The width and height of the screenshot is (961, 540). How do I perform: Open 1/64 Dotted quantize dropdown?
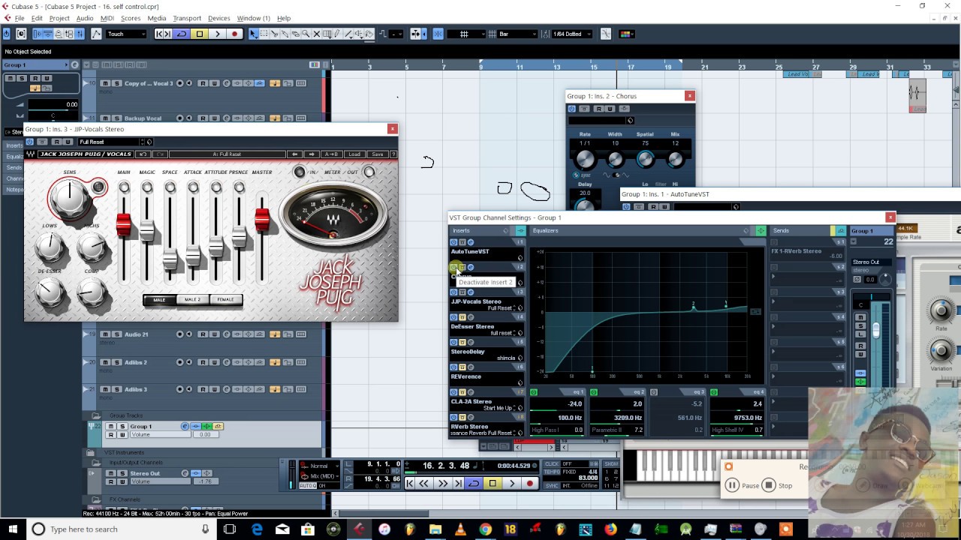pyautogui.click(x=573, y=34)
